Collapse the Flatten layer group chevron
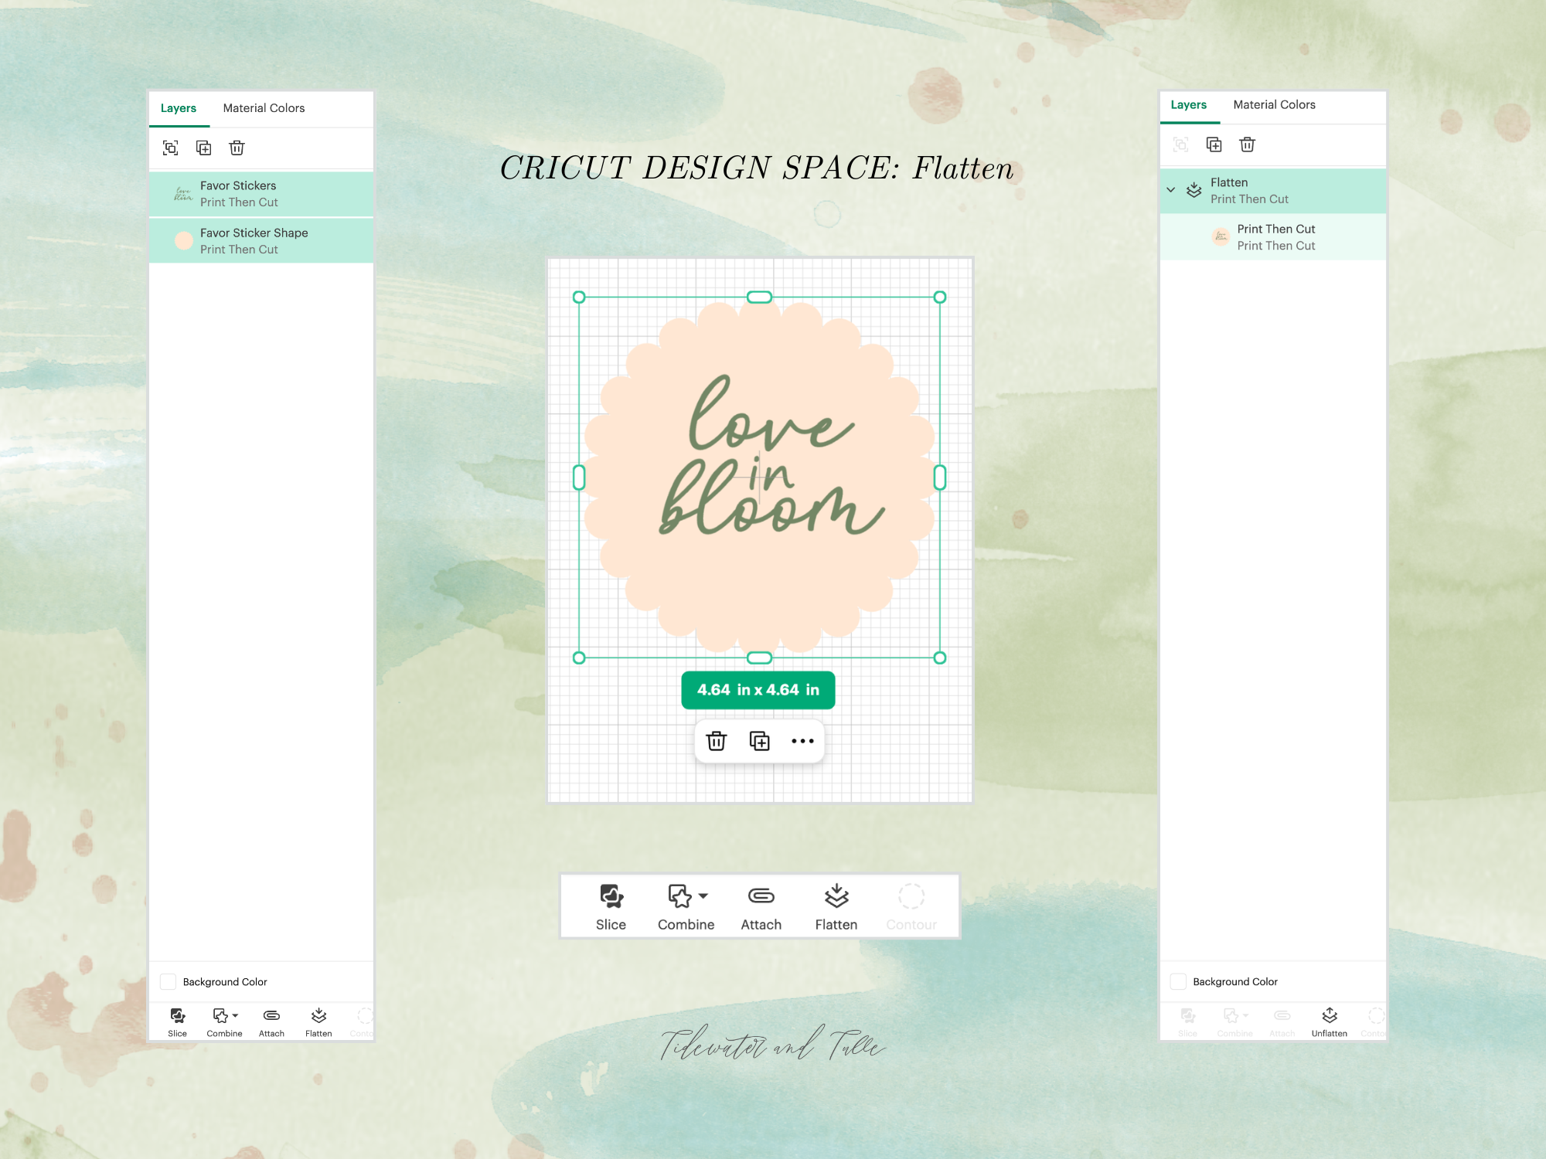Screen dimensions: 1546x1159 point(1171,190)
